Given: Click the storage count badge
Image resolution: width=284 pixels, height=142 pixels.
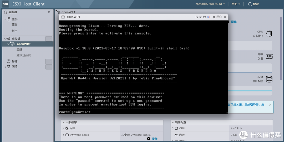Looking at the screenshot, I should (49, 61).
